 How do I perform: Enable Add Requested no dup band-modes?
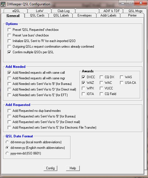tap(9, 111)
